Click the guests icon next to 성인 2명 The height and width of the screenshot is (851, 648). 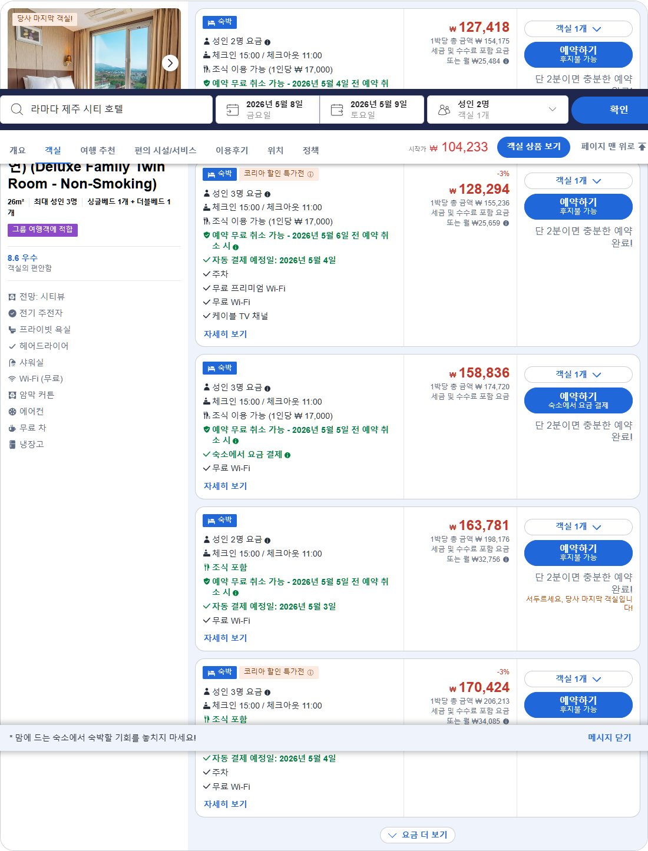(444, 110)
